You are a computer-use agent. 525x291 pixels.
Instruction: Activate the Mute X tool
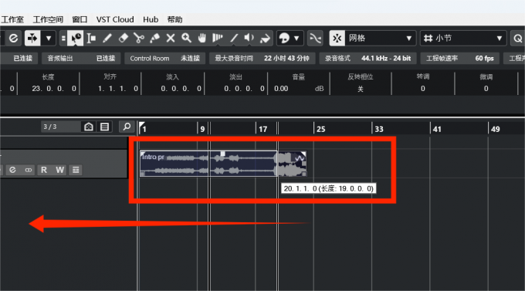coord(171,38)
